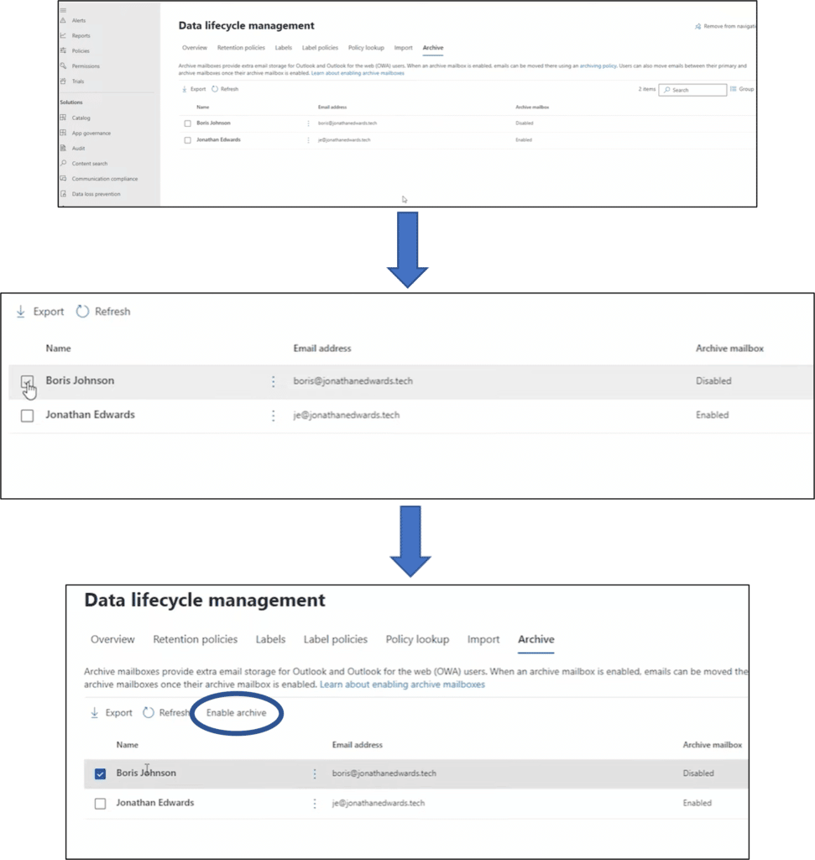Viewport: 815px width, 860px height.
Task: Open Jonathan Edwards row options in middle panel
Action: point(273,416)
